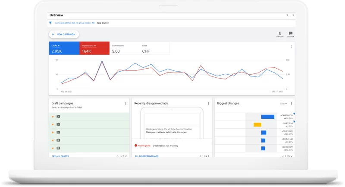Open the All Disapproved Ads link
The height and width of the screenshot is (187, 345).
coord(146,156)
